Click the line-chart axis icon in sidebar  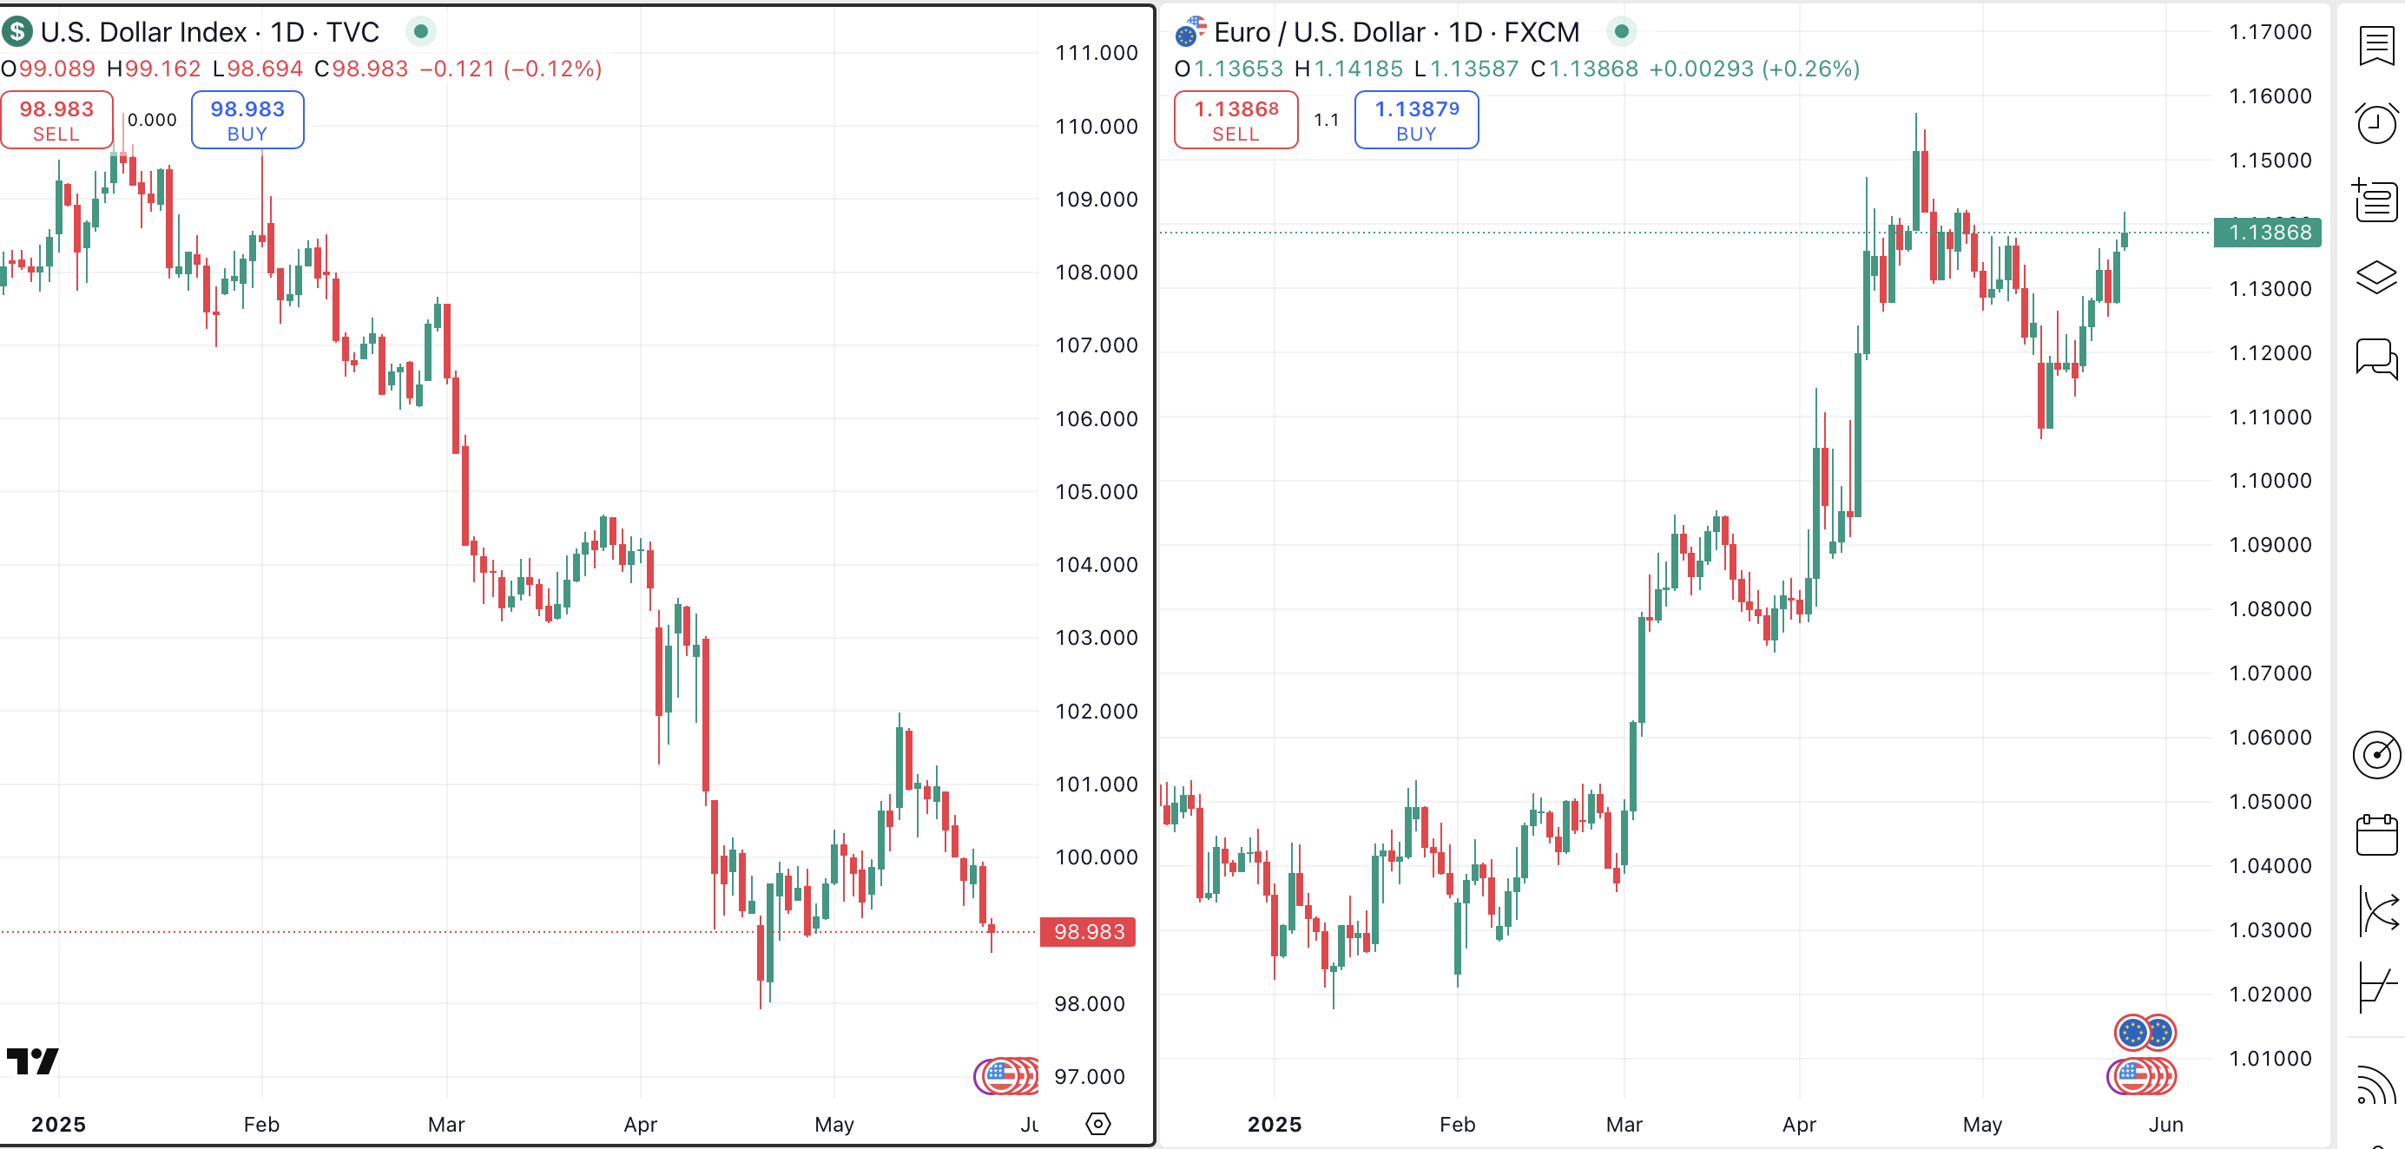(2376, 986)
